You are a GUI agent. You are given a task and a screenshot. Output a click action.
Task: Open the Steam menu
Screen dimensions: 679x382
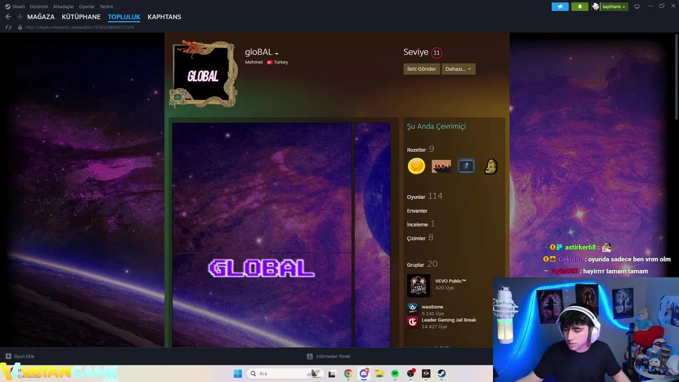coord(18,6)
